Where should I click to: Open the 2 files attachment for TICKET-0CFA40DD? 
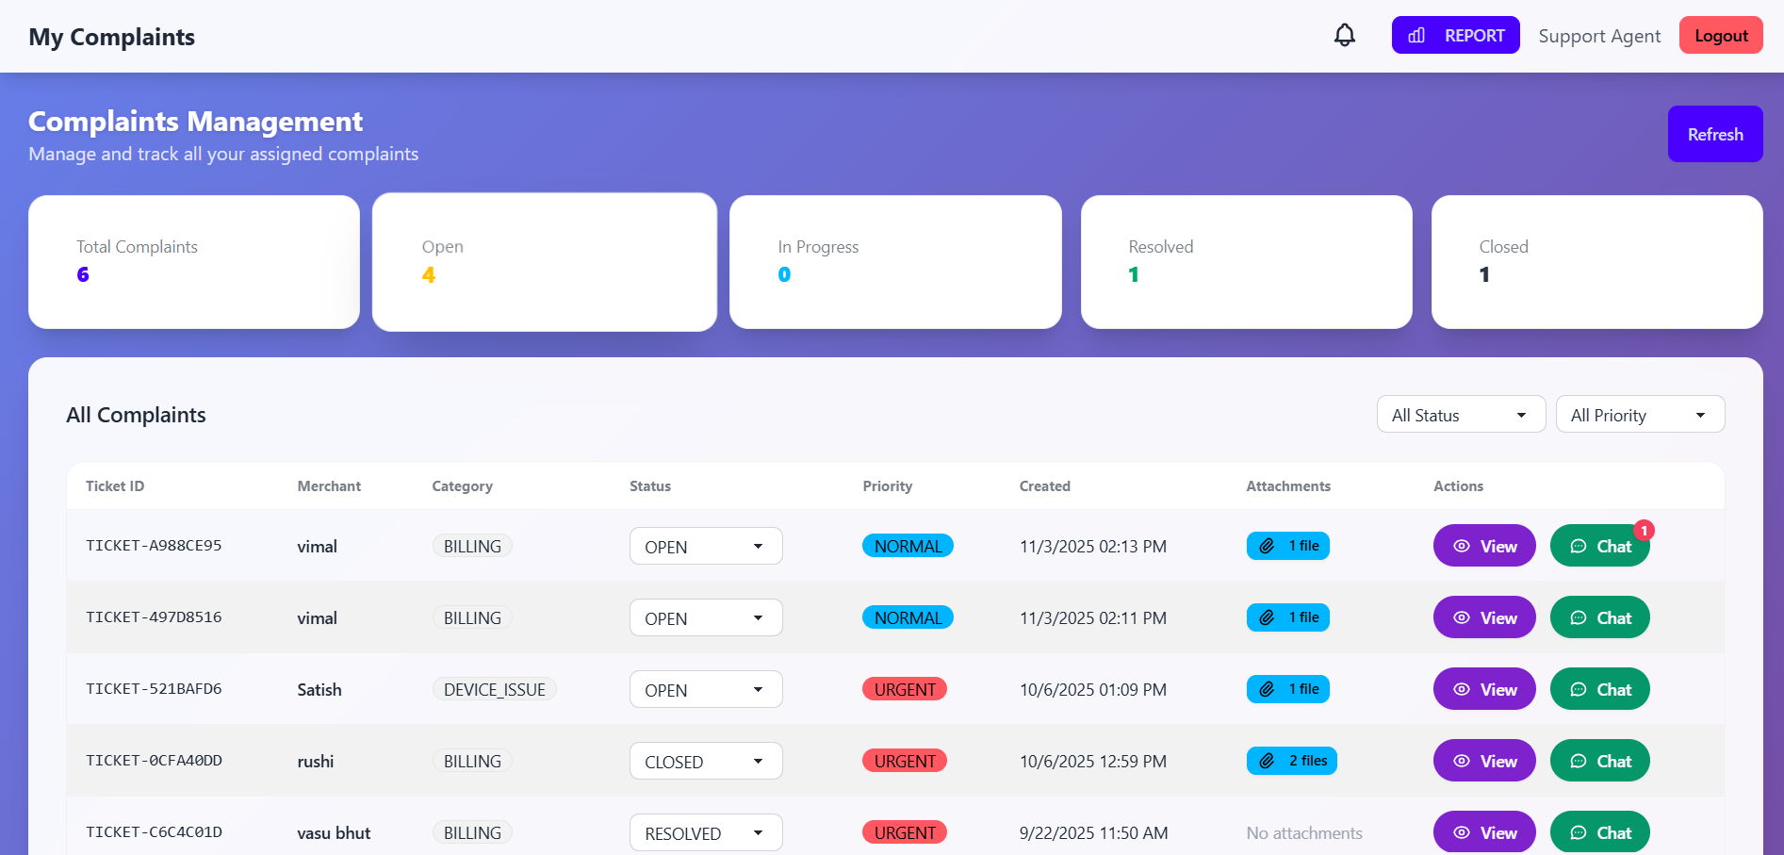click(1292, 761)
